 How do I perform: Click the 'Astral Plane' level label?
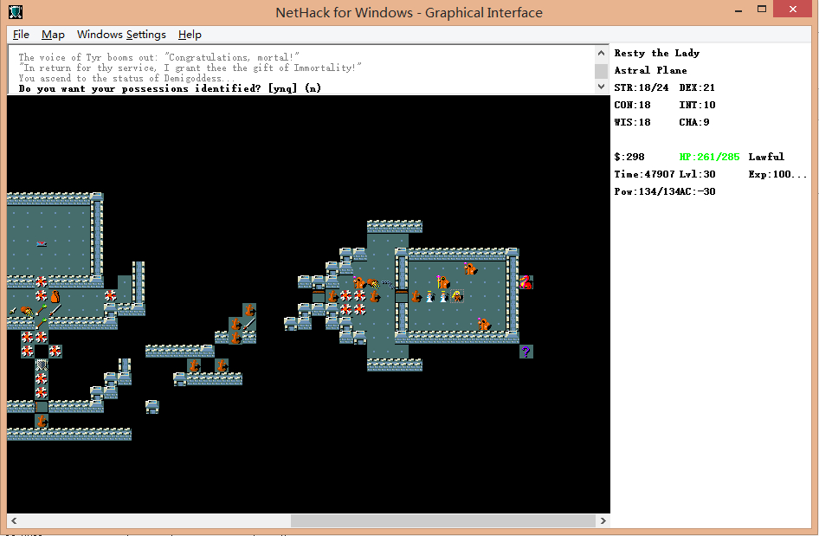[650, 70]
